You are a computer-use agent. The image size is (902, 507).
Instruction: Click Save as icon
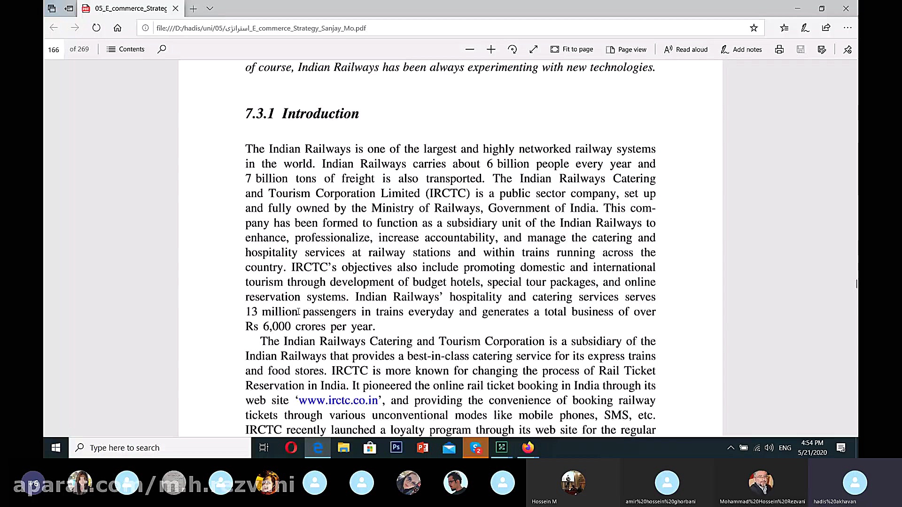point(822,49)
